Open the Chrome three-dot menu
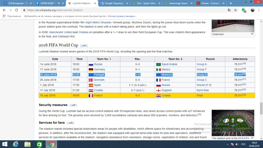This screenshot has height=148, width=263. point(259,10)
